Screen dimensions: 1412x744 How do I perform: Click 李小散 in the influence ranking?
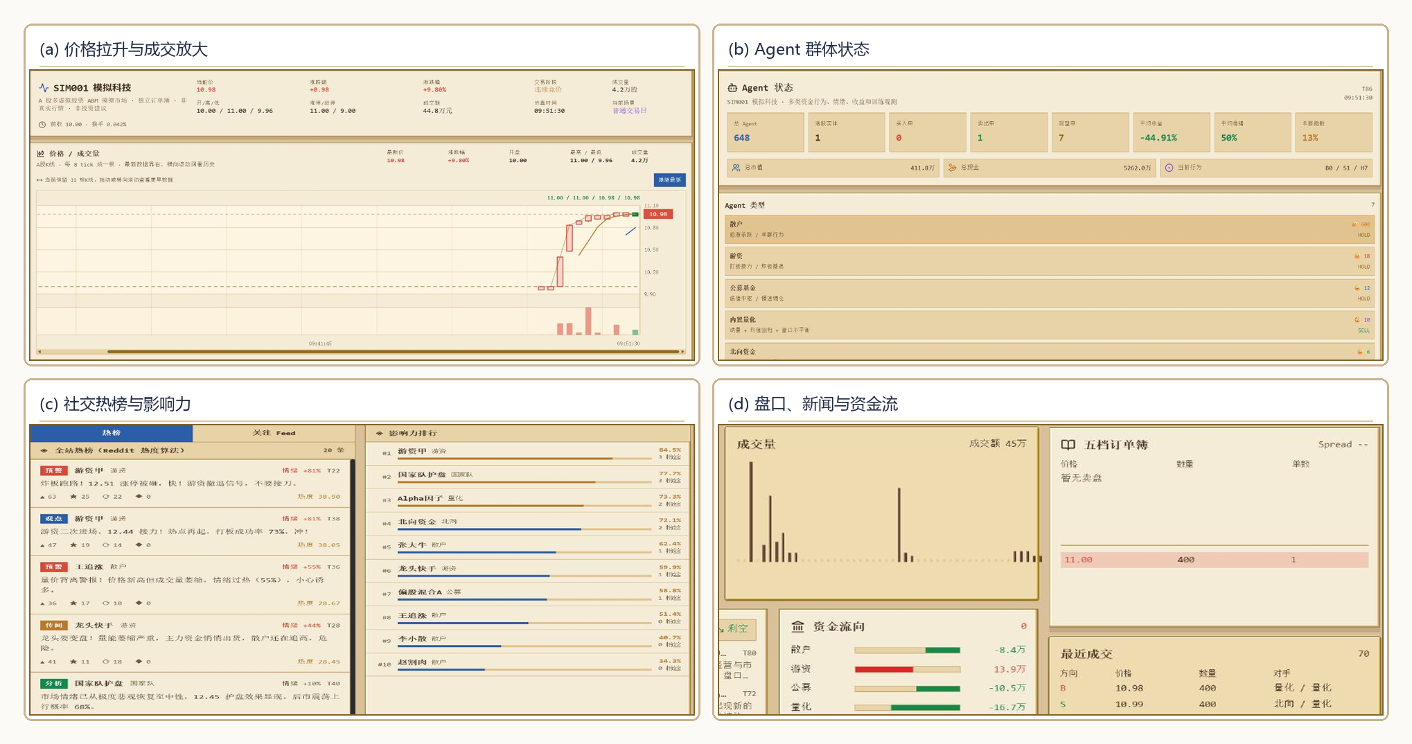coord(412,639)
